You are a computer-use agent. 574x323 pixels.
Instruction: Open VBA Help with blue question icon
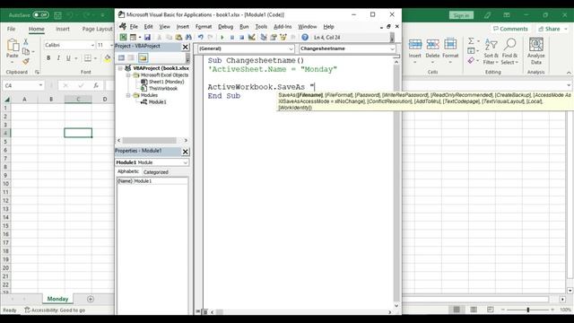305,38
